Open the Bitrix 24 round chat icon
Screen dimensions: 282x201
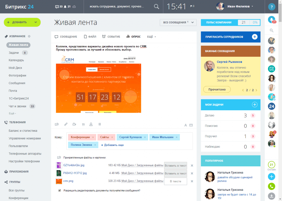pyautogui.click(x=272, y=106)
